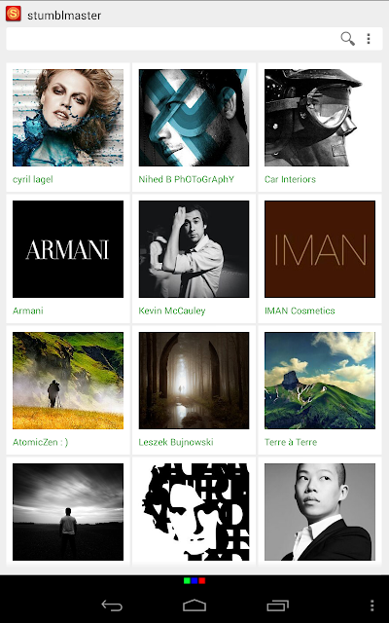Select the black-and-white typographic face thumbnail
Viewport: 389px width, 623px height.
tap(194, 512)
